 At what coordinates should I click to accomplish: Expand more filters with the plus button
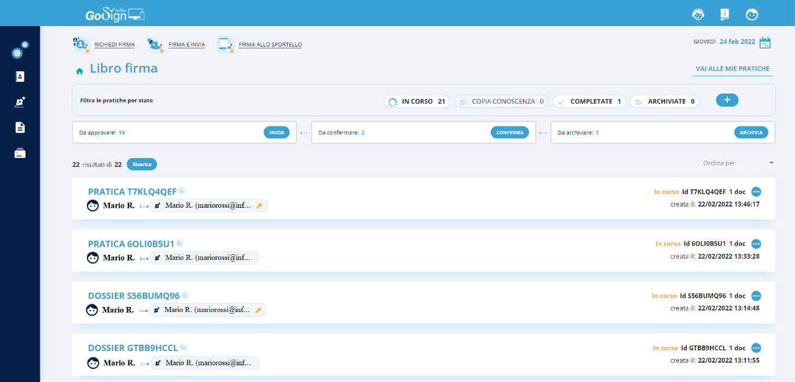pos(727,100)
